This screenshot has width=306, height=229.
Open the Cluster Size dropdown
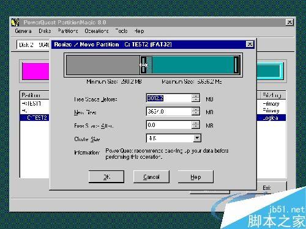197,138
